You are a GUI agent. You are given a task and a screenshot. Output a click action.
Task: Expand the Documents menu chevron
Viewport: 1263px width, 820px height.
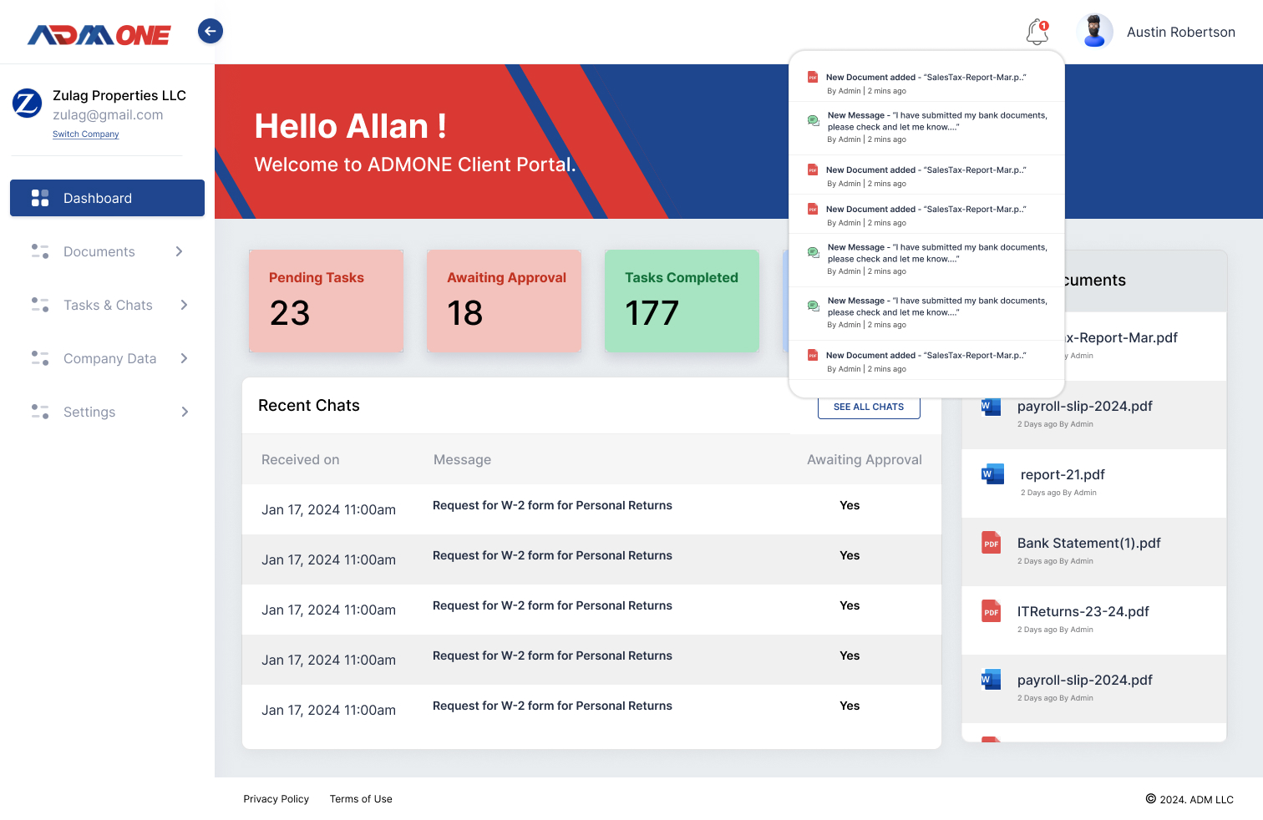pyautogui.click(x=179, y=251)
